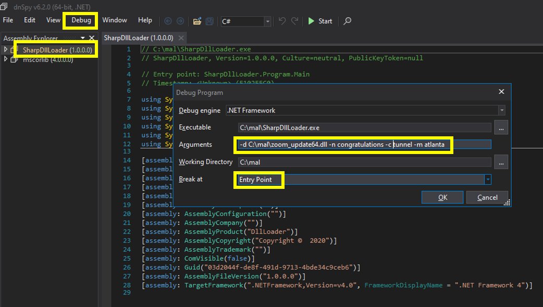Expand the SharpDllLoader tree node
The height and width of the screenshot is (307, 543).
point(6,50)
